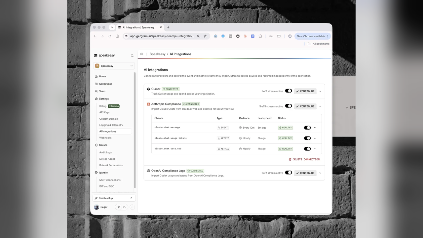423x238 pixels.
Task: Open Device Agent under Secure
Action: click(107, 159)
